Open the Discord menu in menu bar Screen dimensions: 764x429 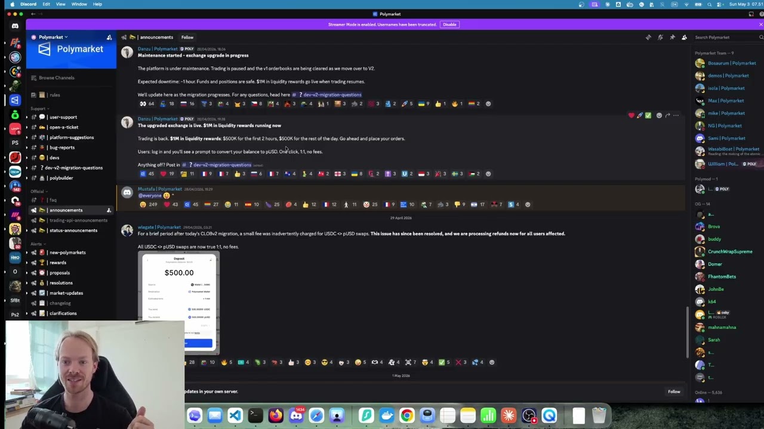[28, 4]
